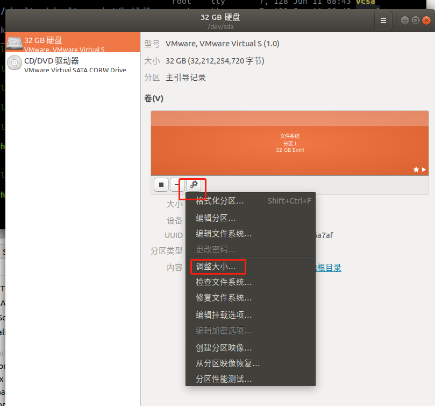The height and width of the screenshot is (406, 435).
Task: Click the mounted triangle indicator on partition
Action: tap(424, 170)
